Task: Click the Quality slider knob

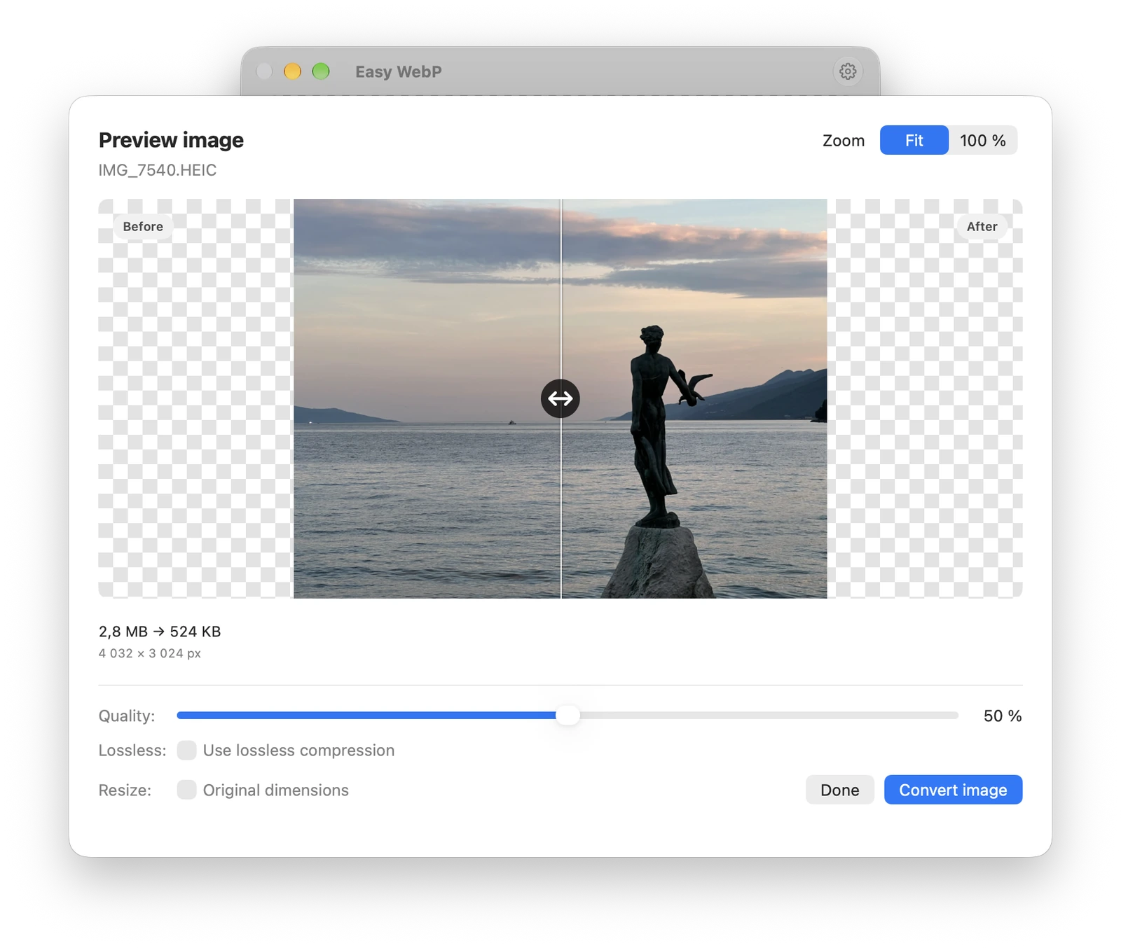Action: (568, 716)
